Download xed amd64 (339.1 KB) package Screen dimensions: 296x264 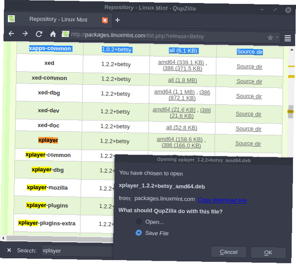[181, 62]
